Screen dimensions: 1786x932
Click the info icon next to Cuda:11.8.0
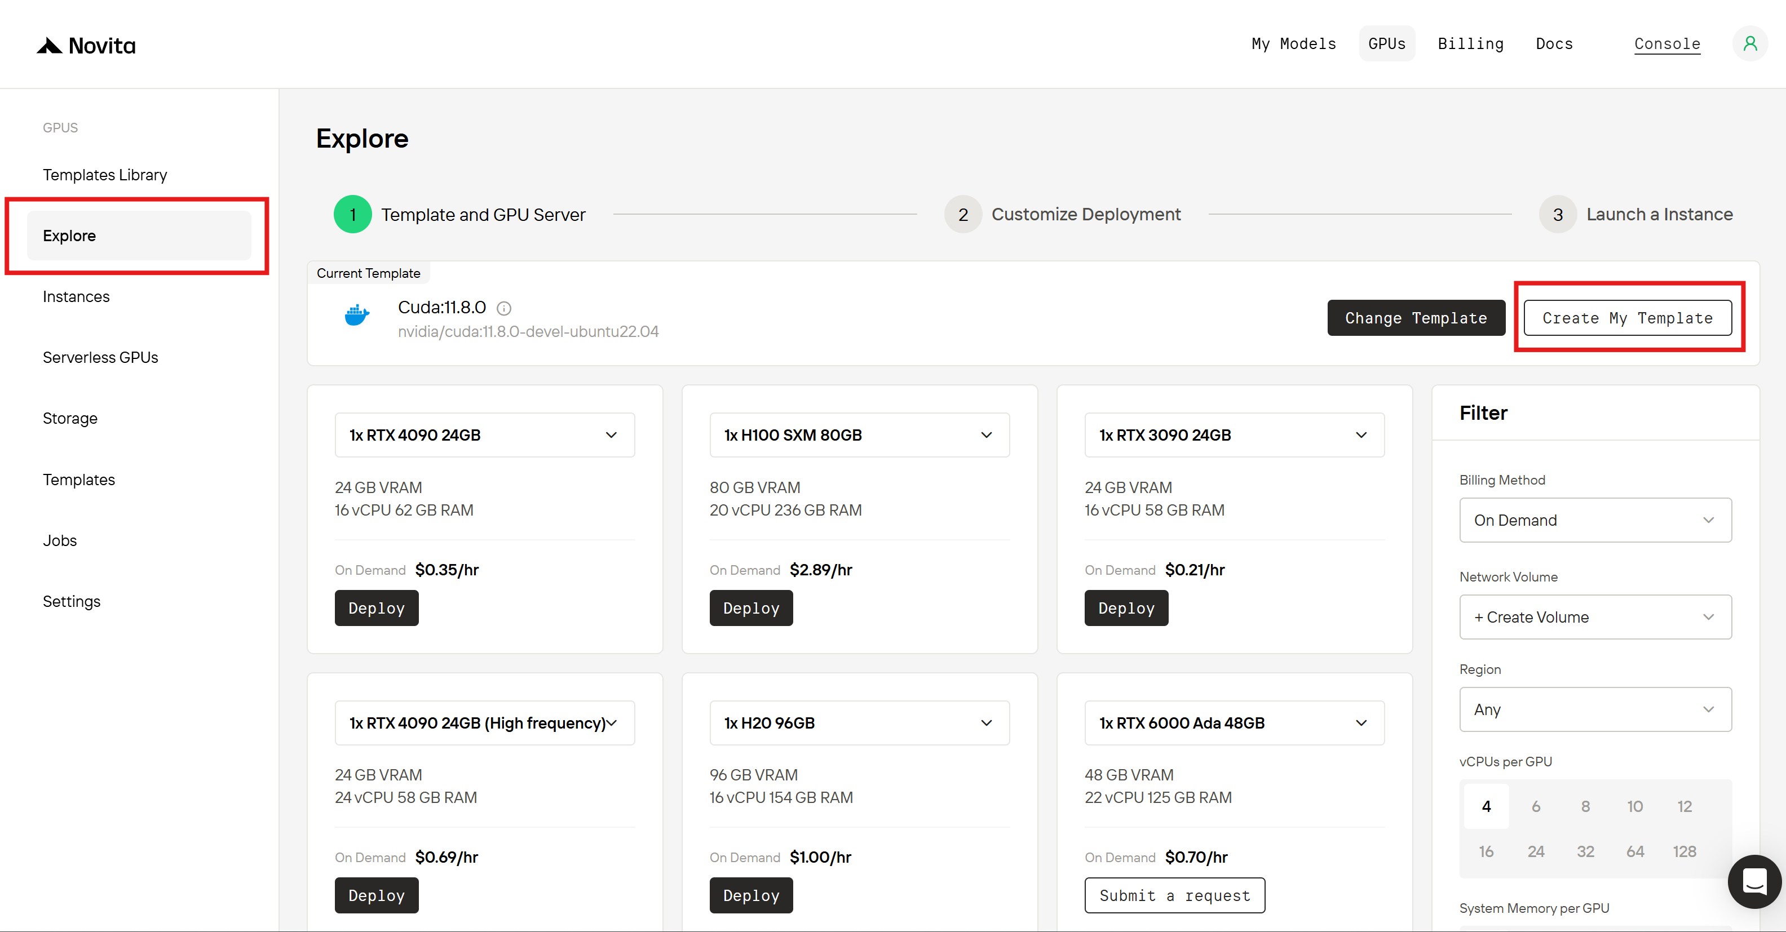(504, 308)
